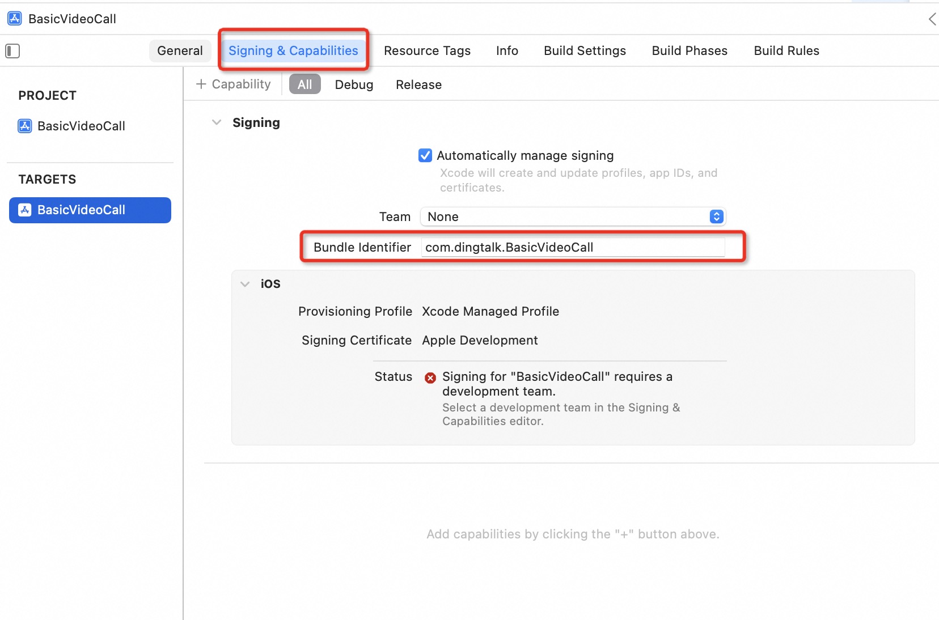Select BasicVideoCall under PROJECT
Image resolution: width=939 pixels, height=620 pixels.
coord(81,126)
